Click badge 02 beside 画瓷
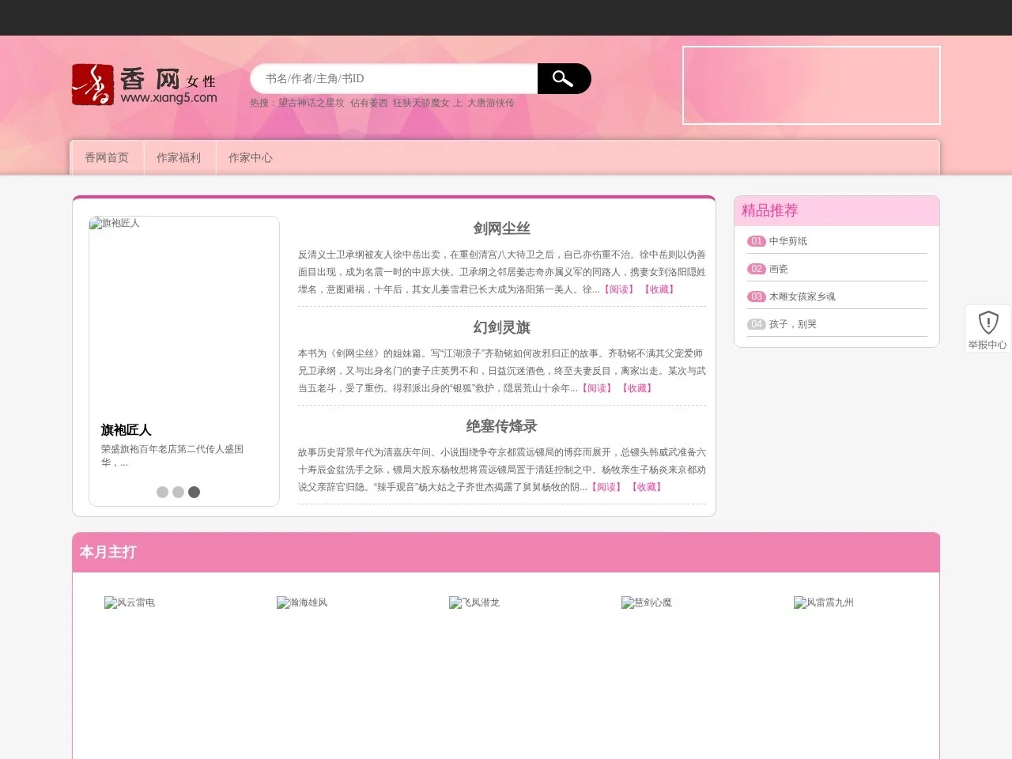Screen dimensions: 1012x759 click(x=757, y=269)
